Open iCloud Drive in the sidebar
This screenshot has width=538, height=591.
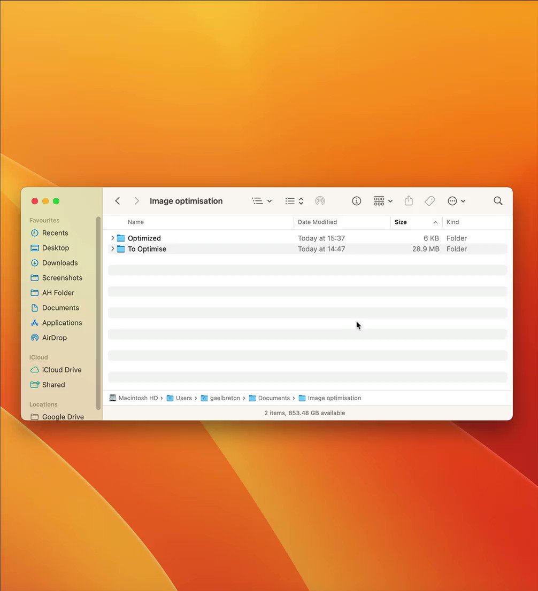click(x=56, y=370)
